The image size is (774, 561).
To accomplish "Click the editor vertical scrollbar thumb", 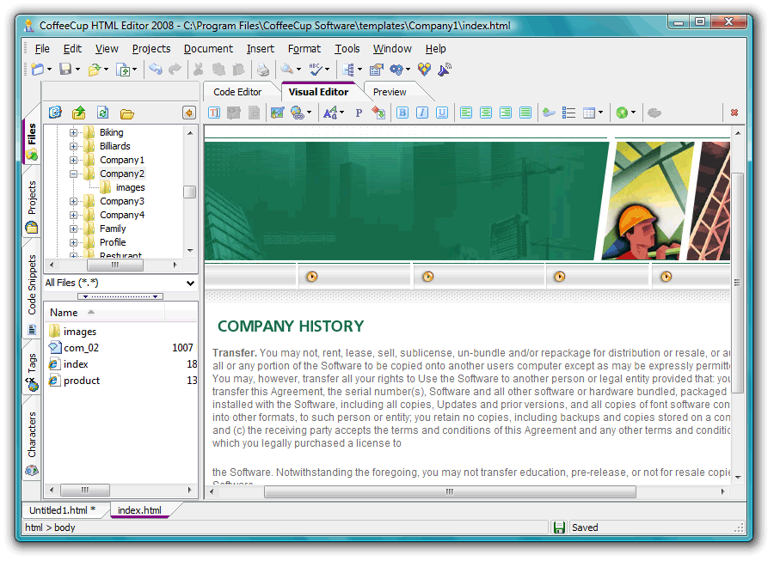I will point(738,283).
